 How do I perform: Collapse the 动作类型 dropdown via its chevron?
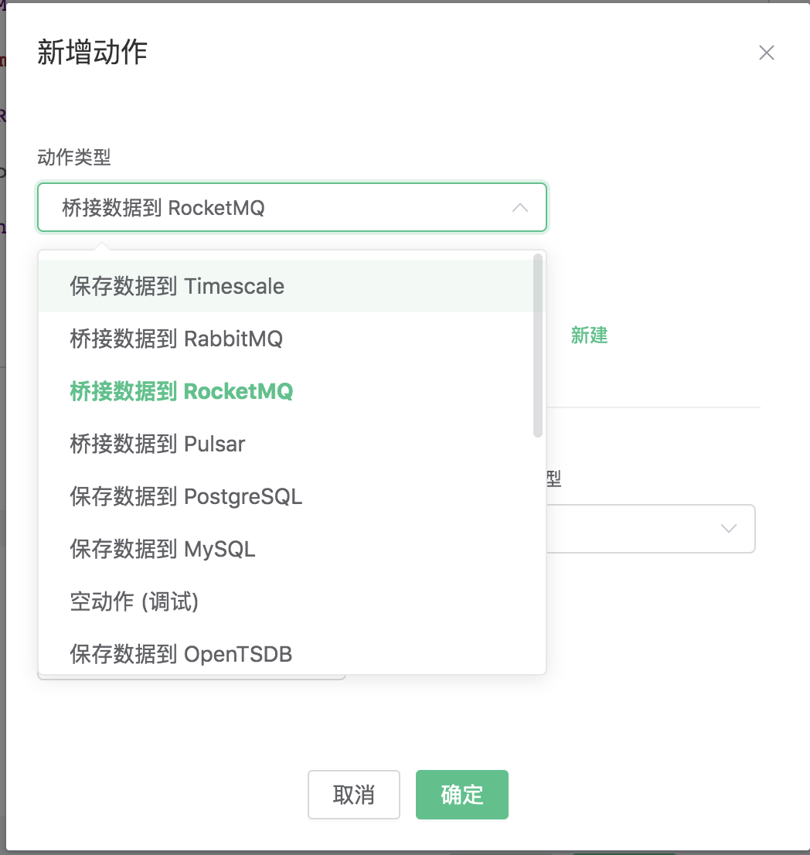click(520, 207)
